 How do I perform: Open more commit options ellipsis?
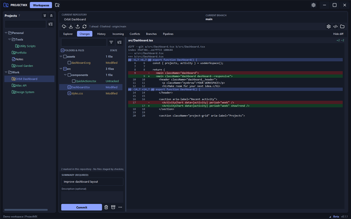click(120, 207)
